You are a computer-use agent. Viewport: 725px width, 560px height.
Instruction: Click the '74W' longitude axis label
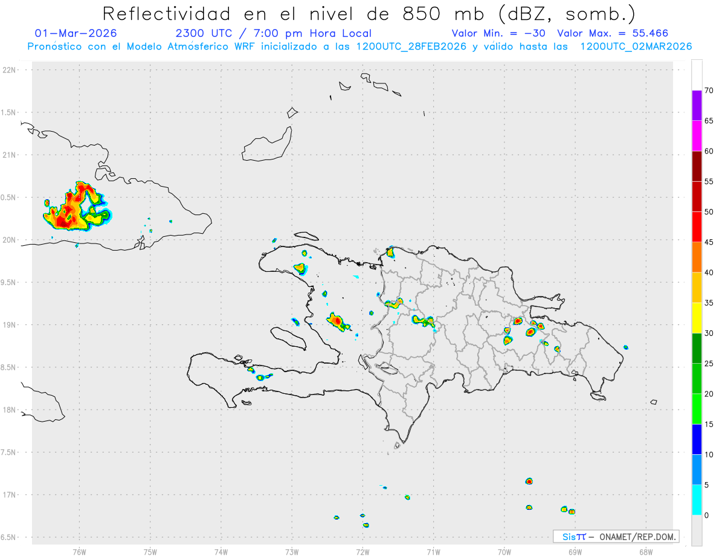pyautogui.click(x=221, y=552)
